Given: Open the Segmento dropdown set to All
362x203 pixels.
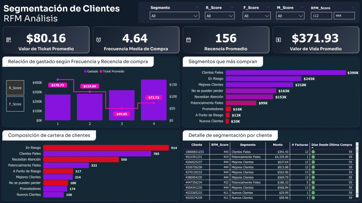Looking at the screenshot, I should pos(174,16).
